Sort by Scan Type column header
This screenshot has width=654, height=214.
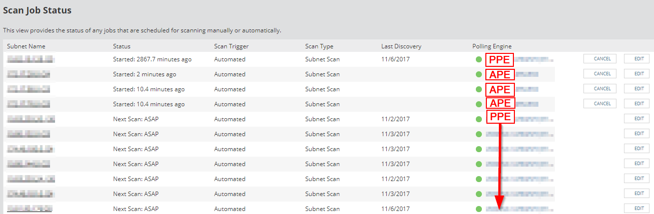[319, 46]
